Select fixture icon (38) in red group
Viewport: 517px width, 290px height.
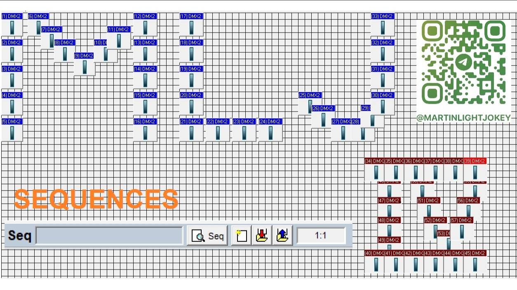pyautogui.click(x=454, y=169)
